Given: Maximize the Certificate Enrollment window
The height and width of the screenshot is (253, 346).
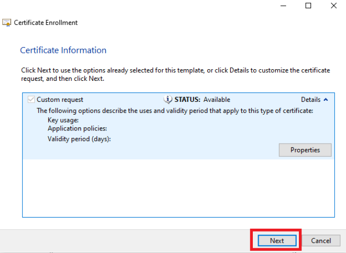Looking at the screenshot, I should [308, 6].
